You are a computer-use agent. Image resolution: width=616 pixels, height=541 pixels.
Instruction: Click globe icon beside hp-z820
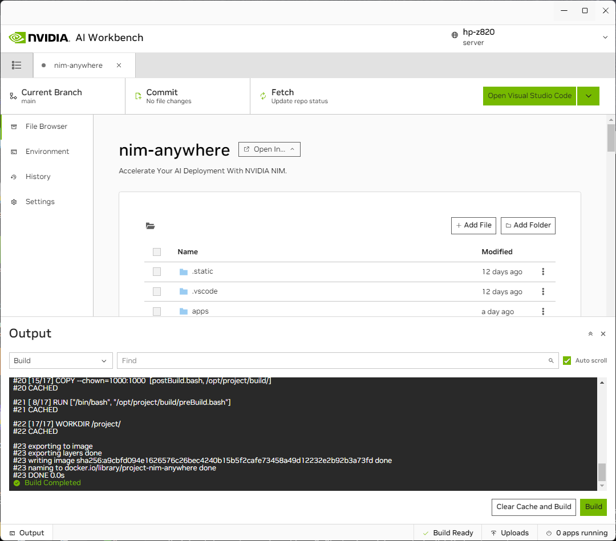[x=455, y=35]
